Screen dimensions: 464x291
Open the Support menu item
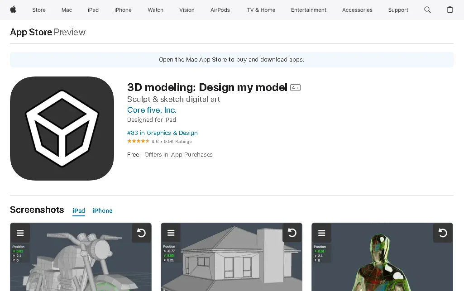(398, 10)
